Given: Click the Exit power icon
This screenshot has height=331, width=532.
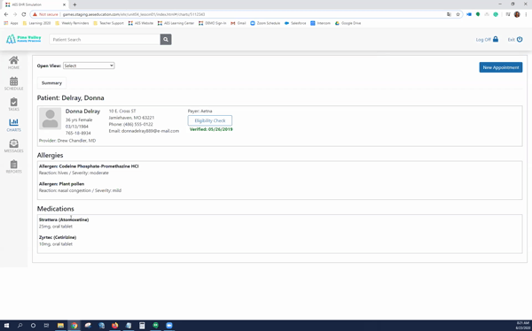Looking at the screenshot, I should 520,39.
